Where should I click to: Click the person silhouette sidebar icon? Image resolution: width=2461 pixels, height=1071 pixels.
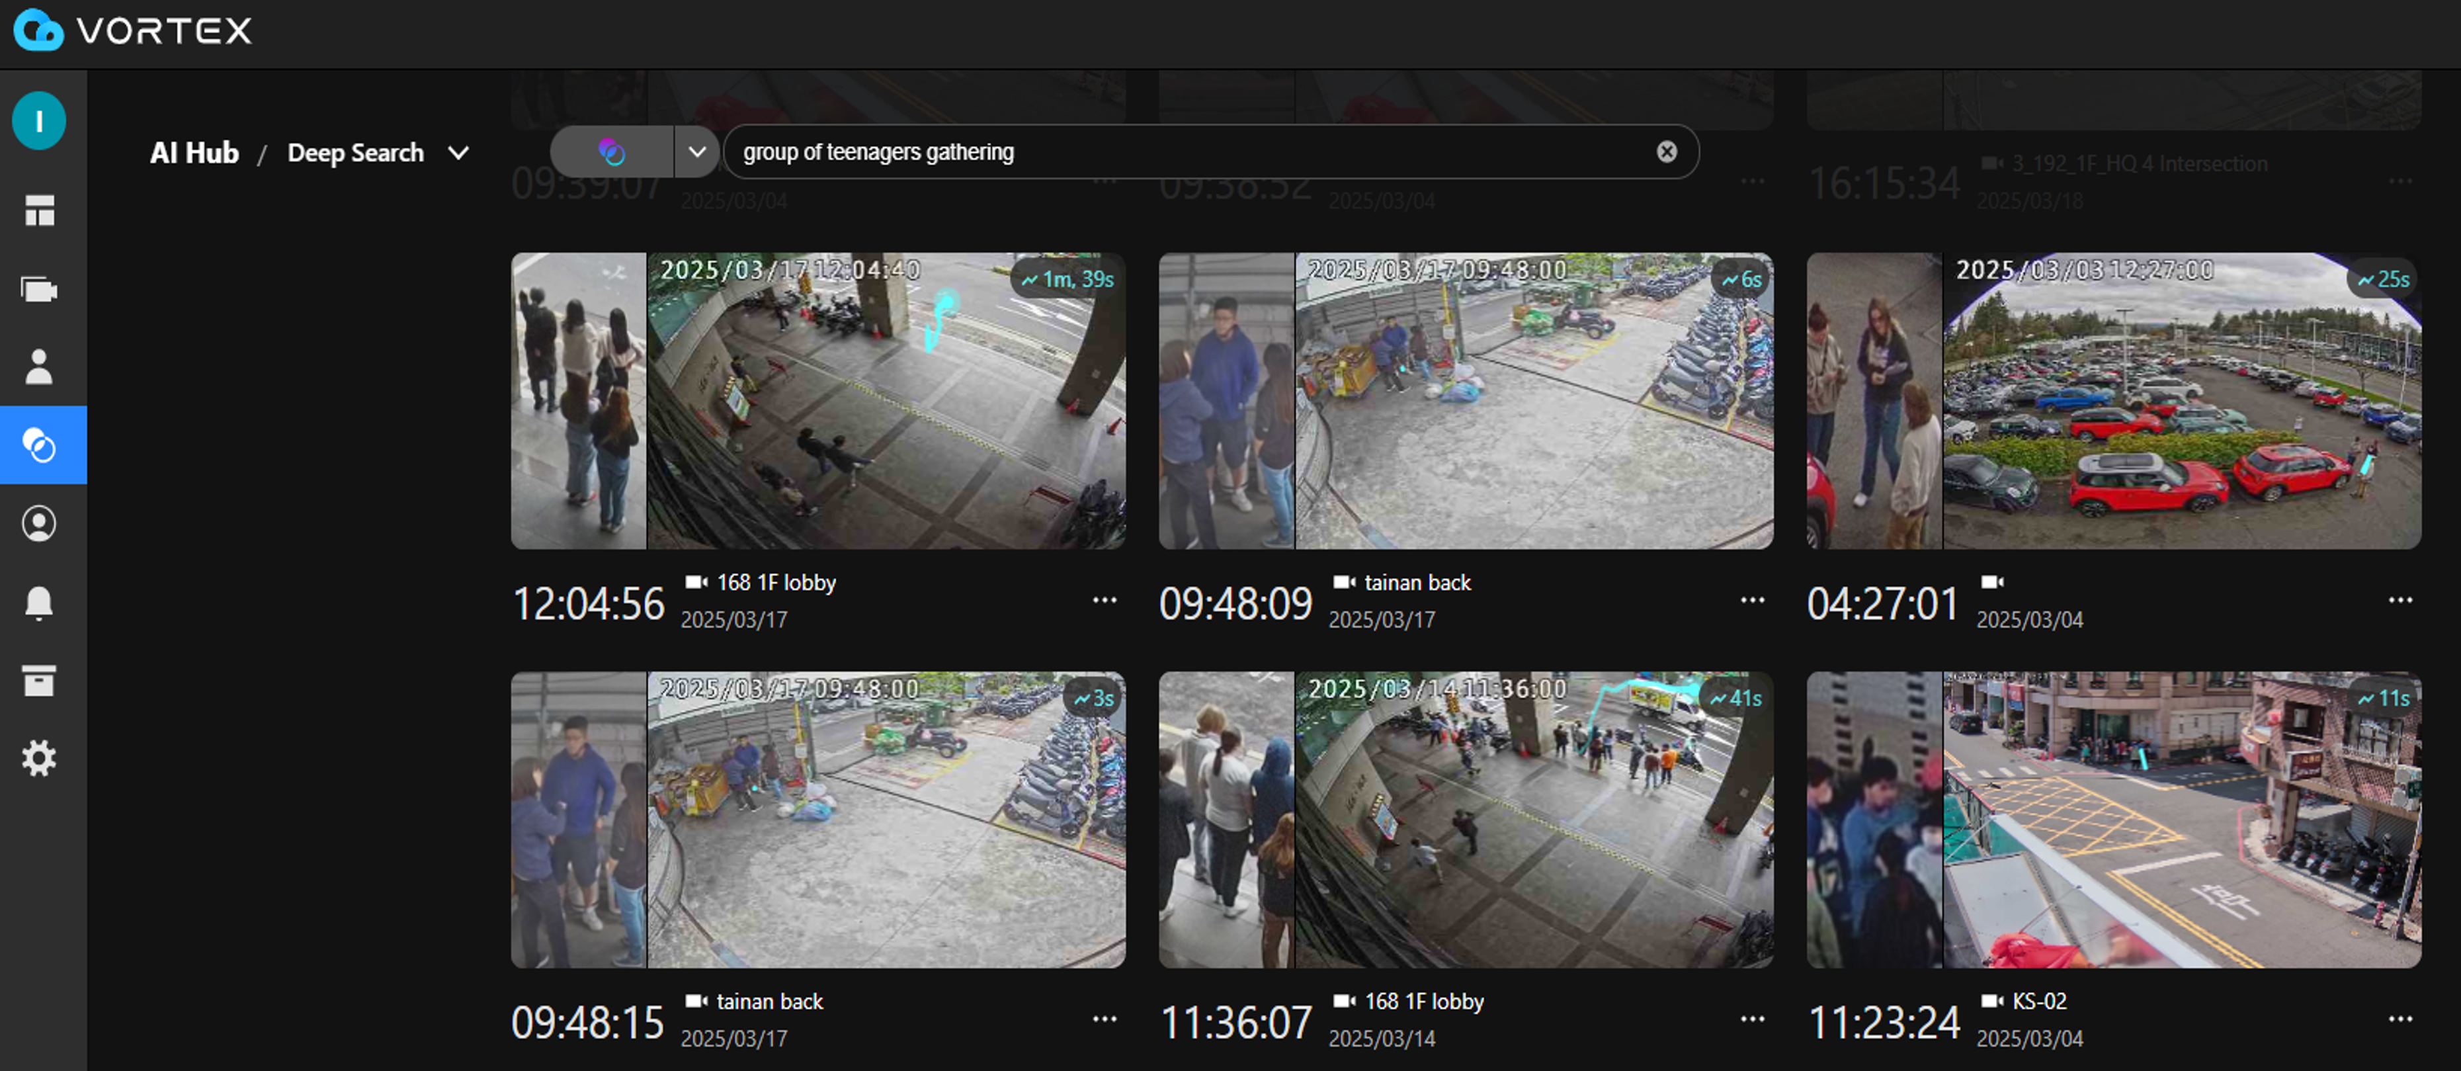[39, 367]
